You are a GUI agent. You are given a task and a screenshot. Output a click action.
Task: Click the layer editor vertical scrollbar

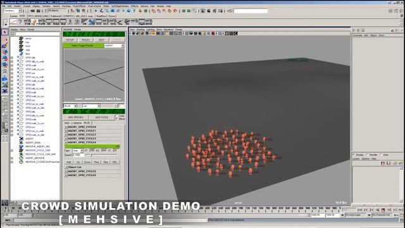[x=401, y=184]
